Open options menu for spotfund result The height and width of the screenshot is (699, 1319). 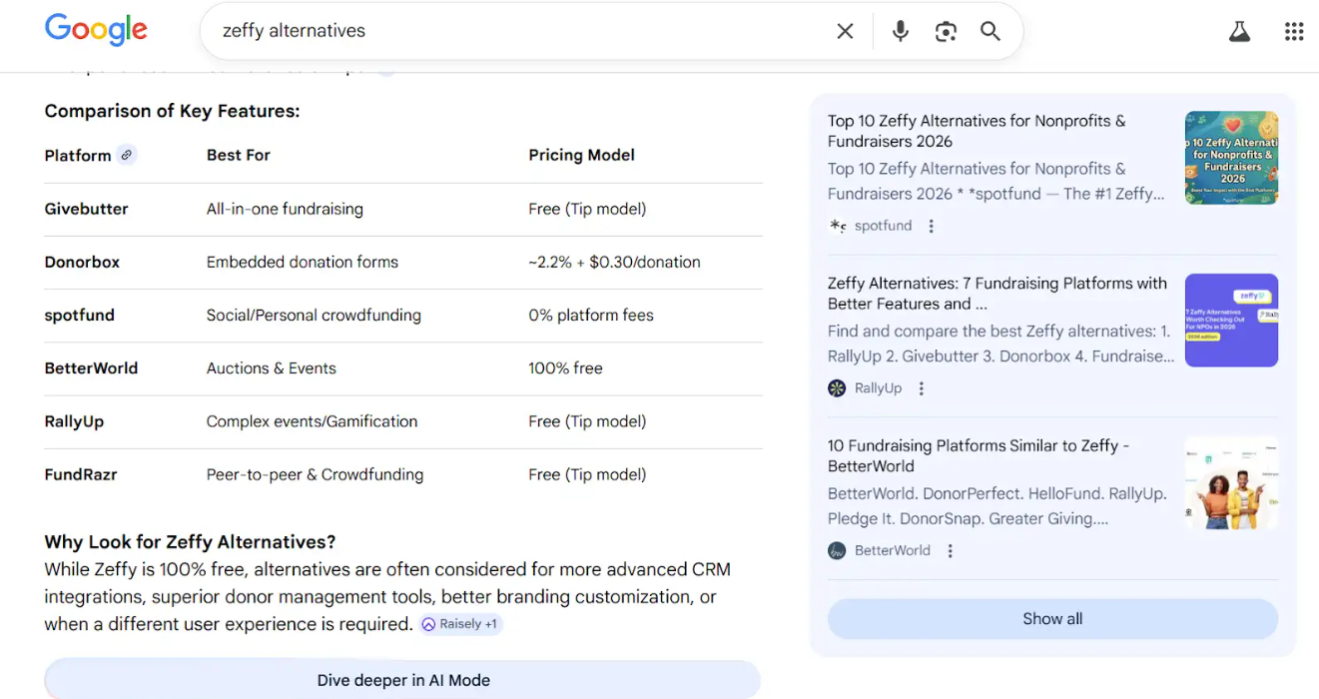click(932, 226)
